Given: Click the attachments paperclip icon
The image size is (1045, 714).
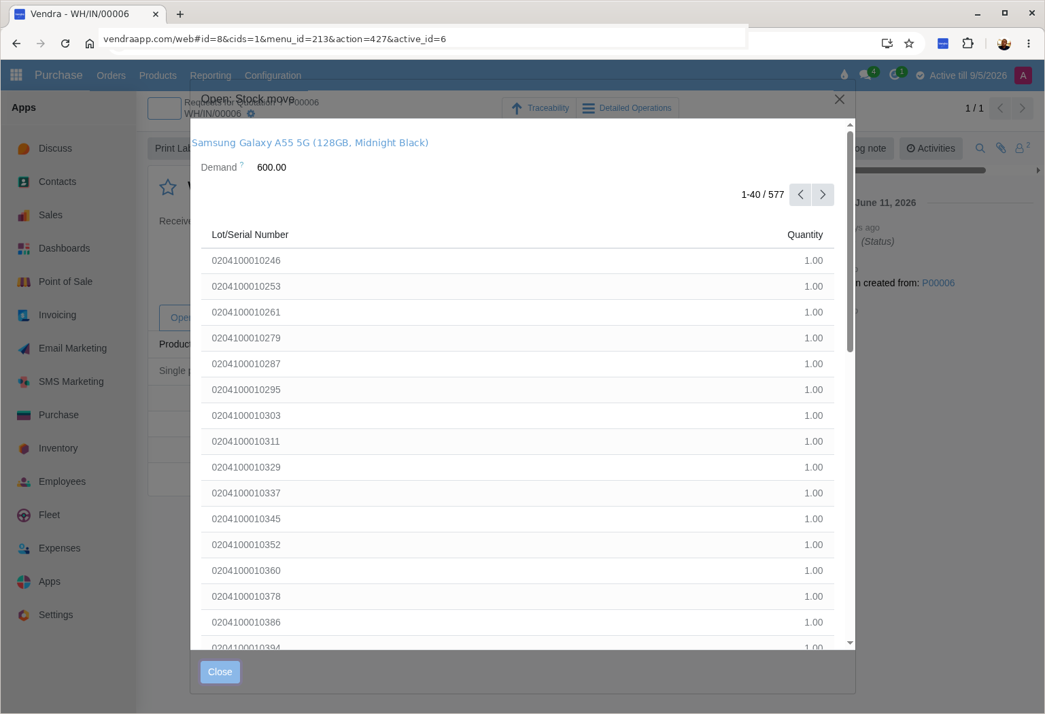Looking at the screenshot, I should pos(1001,148).
